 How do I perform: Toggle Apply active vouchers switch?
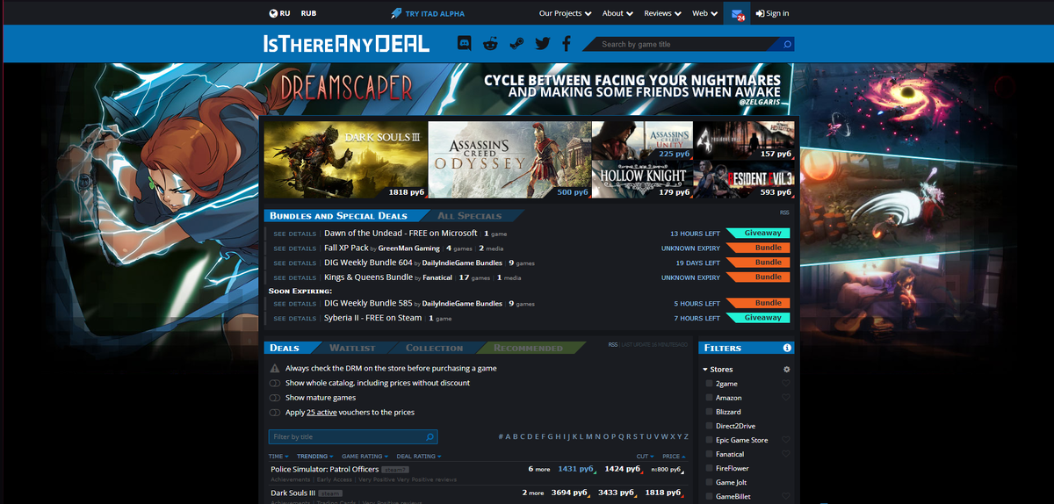275,412
